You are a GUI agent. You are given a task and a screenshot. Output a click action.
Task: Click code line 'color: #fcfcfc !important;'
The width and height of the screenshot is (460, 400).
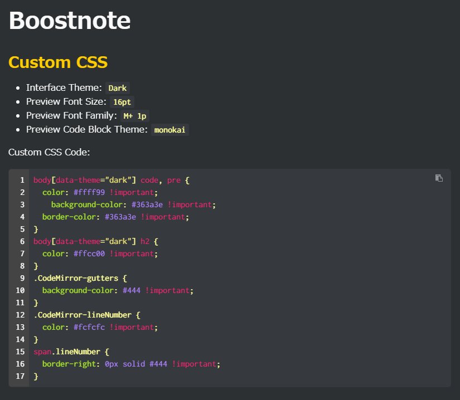(100, 327)
